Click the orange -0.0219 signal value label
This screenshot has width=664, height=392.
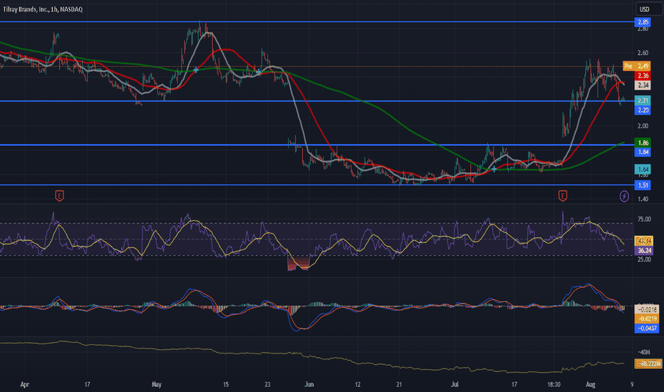pos(647,319)
